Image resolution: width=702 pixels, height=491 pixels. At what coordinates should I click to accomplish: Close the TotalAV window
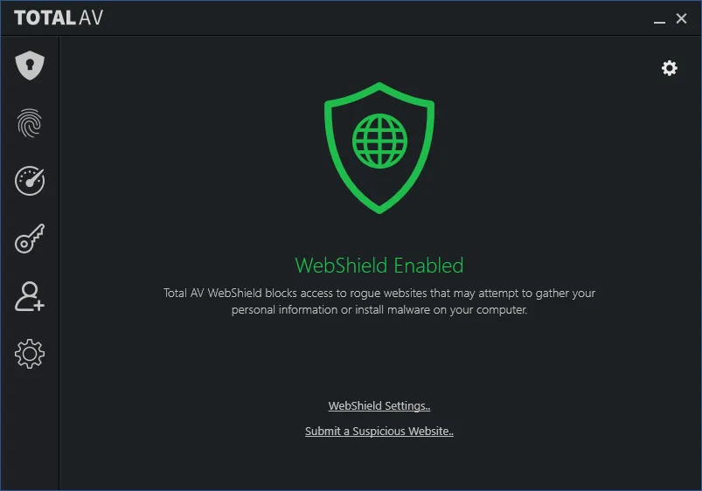(x=681, y=18)
